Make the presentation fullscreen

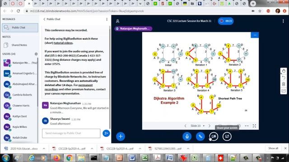254,126
